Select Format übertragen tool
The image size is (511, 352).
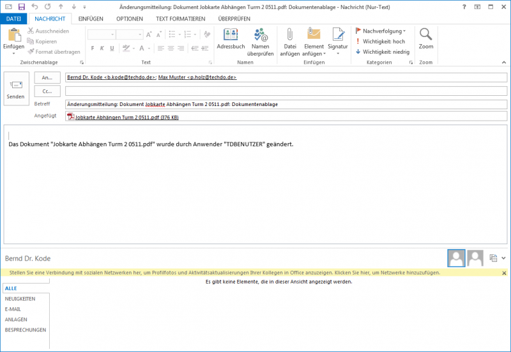pos(54,52)
